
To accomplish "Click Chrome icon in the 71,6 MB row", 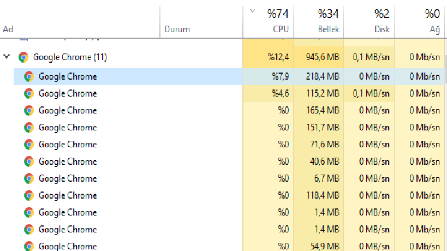I will coord(29,145).
